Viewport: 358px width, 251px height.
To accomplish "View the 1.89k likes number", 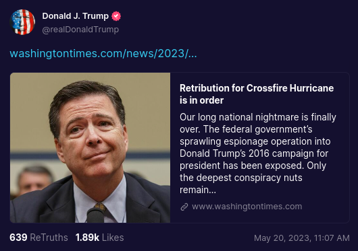I will pyautogui.click(x=87, y=238).
